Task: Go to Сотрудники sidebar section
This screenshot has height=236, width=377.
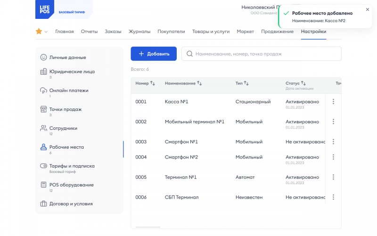Action: click(x=63, y=128)
